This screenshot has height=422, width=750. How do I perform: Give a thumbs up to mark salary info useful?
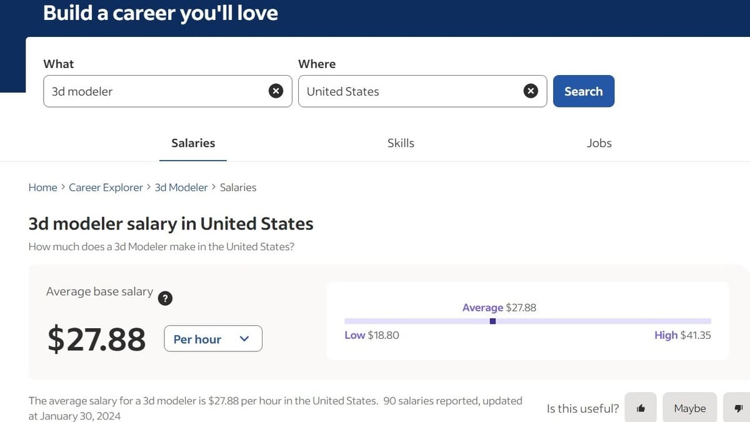641,408
